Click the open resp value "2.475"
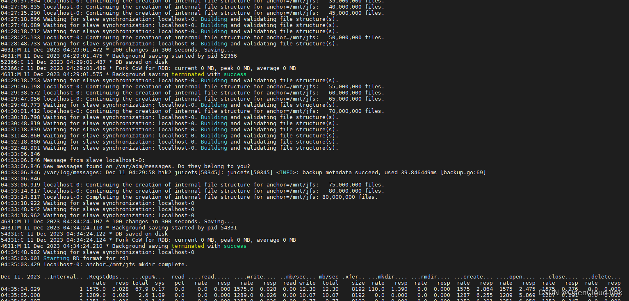This screenshot has width=629, height=301. [527, 289]
